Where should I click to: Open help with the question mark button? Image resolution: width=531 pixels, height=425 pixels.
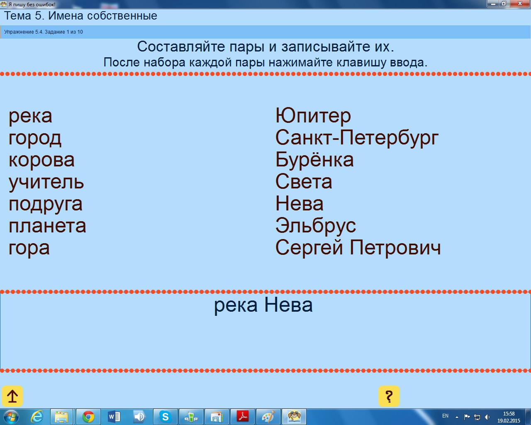(389, 396)
